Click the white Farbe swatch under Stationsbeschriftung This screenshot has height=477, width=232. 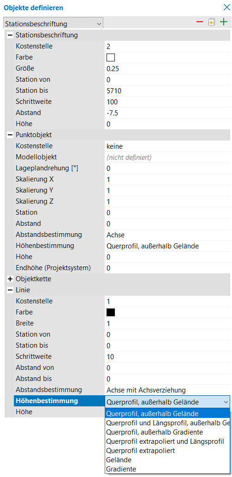111,58
